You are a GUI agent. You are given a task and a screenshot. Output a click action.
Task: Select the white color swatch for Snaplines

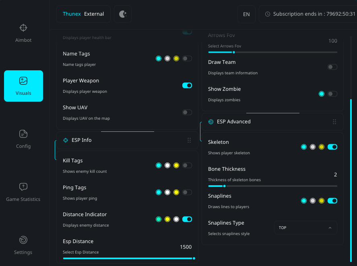pos(313,201)
